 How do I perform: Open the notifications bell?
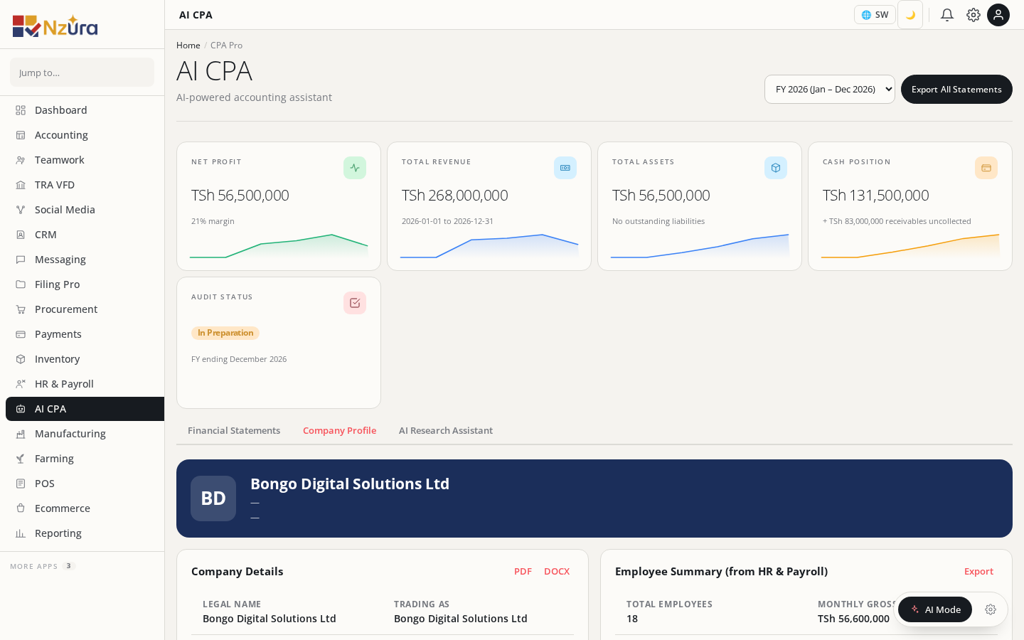[x=947, y=15]
